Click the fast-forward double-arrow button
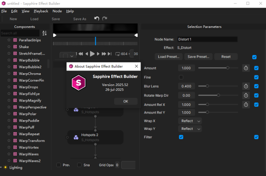 [104, 54]
